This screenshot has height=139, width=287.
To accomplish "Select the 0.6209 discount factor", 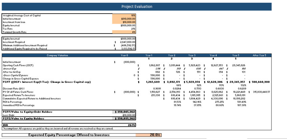I will 242,89.
